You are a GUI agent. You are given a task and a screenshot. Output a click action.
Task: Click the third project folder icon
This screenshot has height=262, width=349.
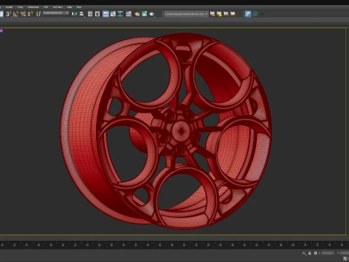click(226, 14)
